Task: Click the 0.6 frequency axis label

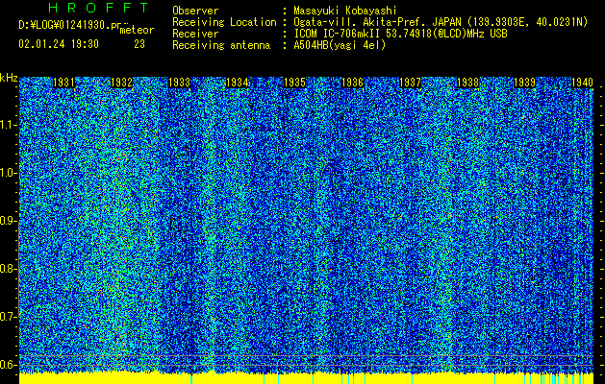Action: [8, 365]
